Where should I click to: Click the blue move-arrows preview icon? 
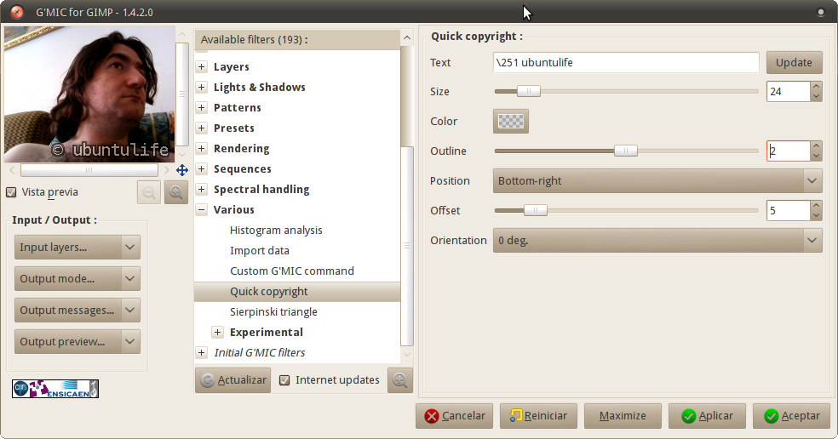(x=182, y=170)
